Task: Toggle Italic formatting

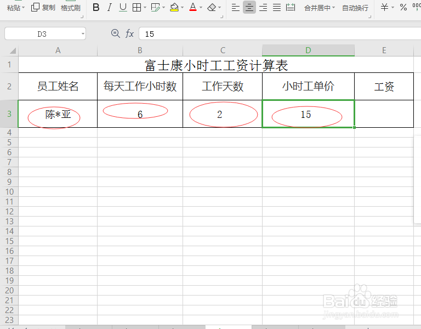Action: [110, 8]
